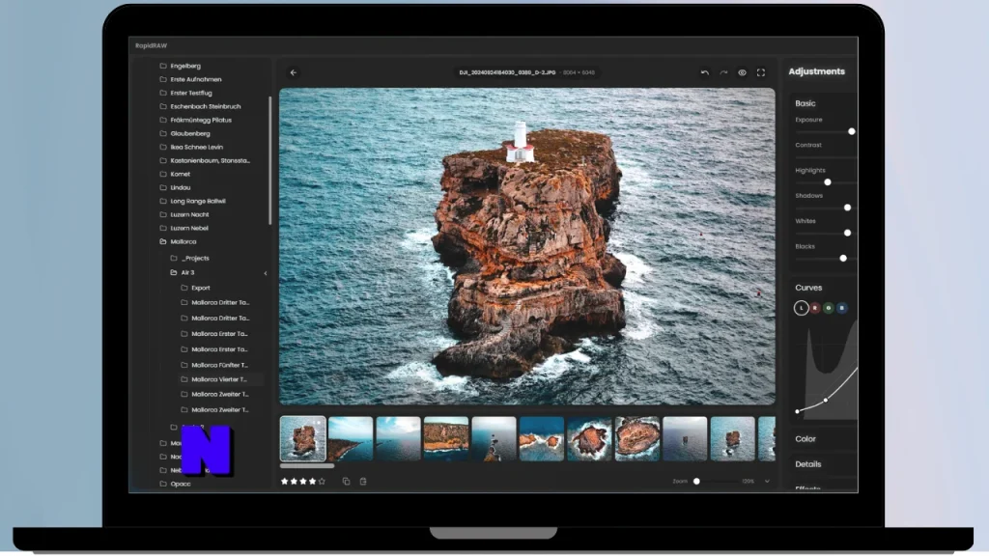Set rating with the second star
The height and width of the screenshot is (556, 989).
point(294,481)
